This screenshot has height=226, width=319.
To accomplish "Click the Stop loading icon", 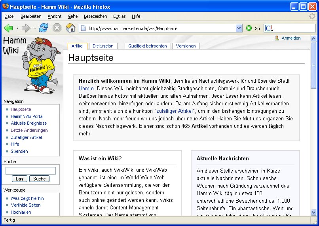I will [x=57, y=28].
